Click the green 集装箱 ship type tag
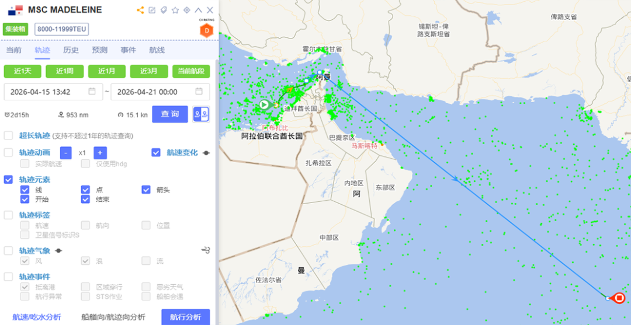Screen dimensions: 631x325 coord(16,29)
